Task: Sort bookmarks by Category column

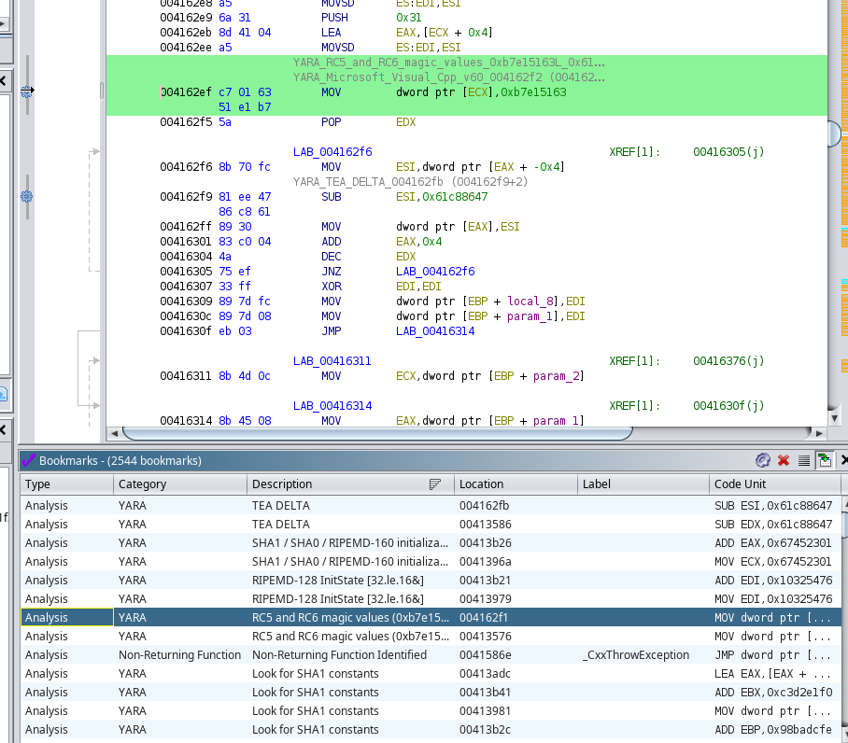Action: click(x=179, y=484)
